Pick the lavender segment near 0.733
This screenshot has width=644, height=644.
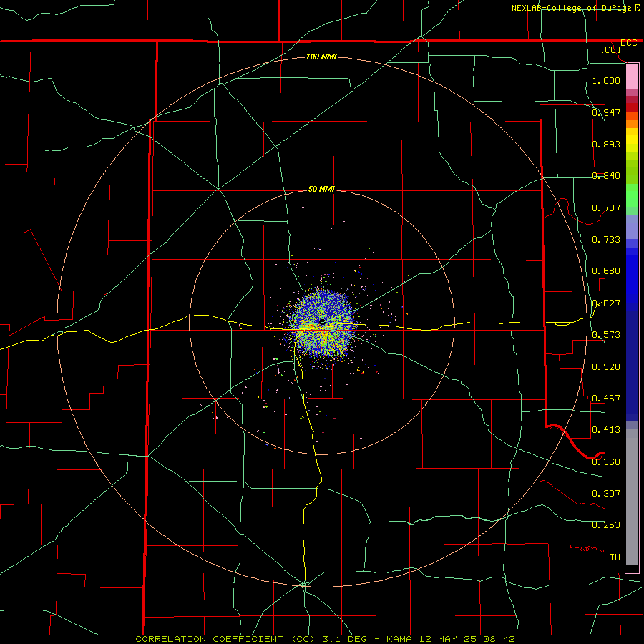click(x=632, y=228)
